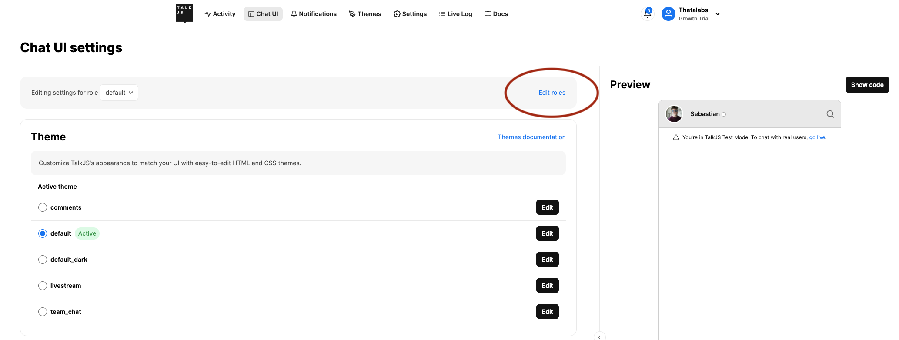Open the Themes nav tab
Screen dimensions: 899x340
[365, 14]
